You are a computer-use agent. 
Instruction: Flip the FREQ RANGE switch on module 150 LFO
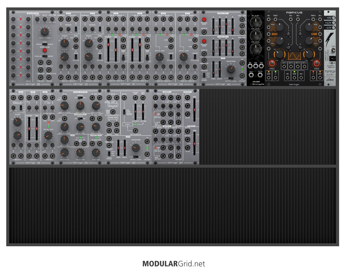(109, 153)
